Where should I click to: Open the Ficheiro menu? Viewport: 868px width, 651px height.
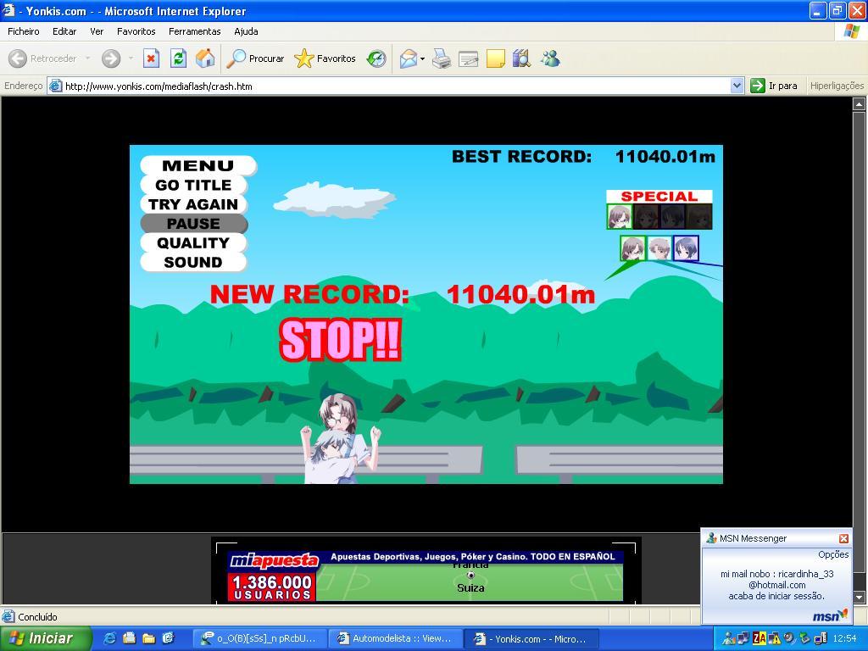click(x=23, y=31)
